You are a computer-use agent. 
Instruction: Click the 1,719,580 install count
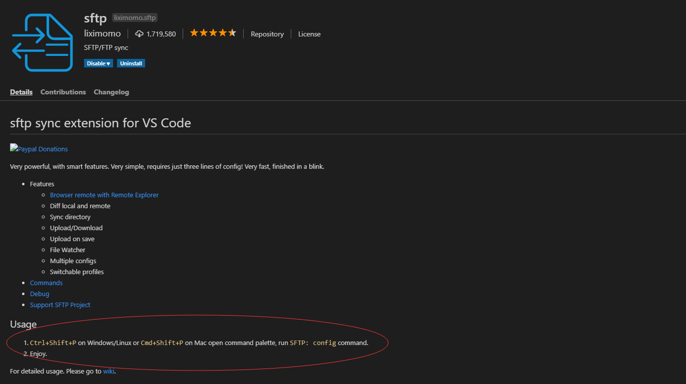coord(161,34)
